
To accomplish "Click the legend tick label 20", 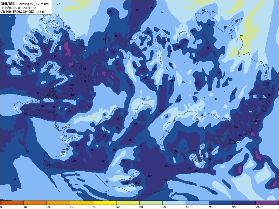I will tap(48, 207).
